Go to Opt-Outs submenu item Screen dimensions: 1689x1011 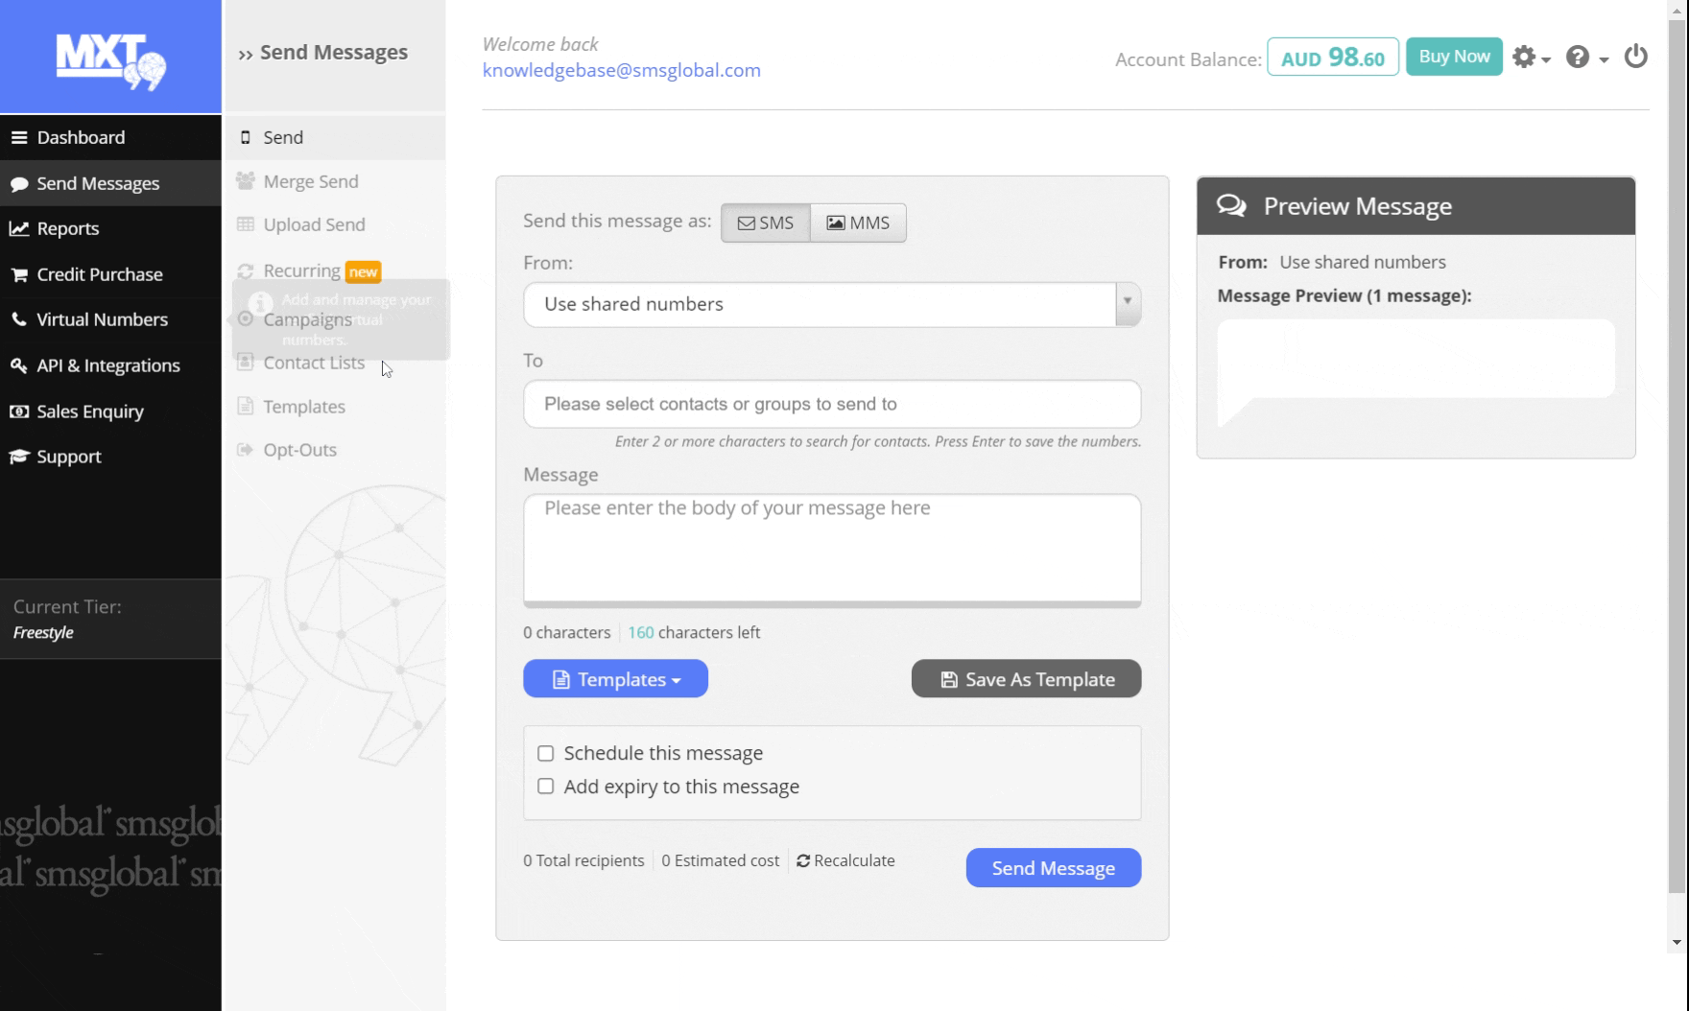pos(299,450)
